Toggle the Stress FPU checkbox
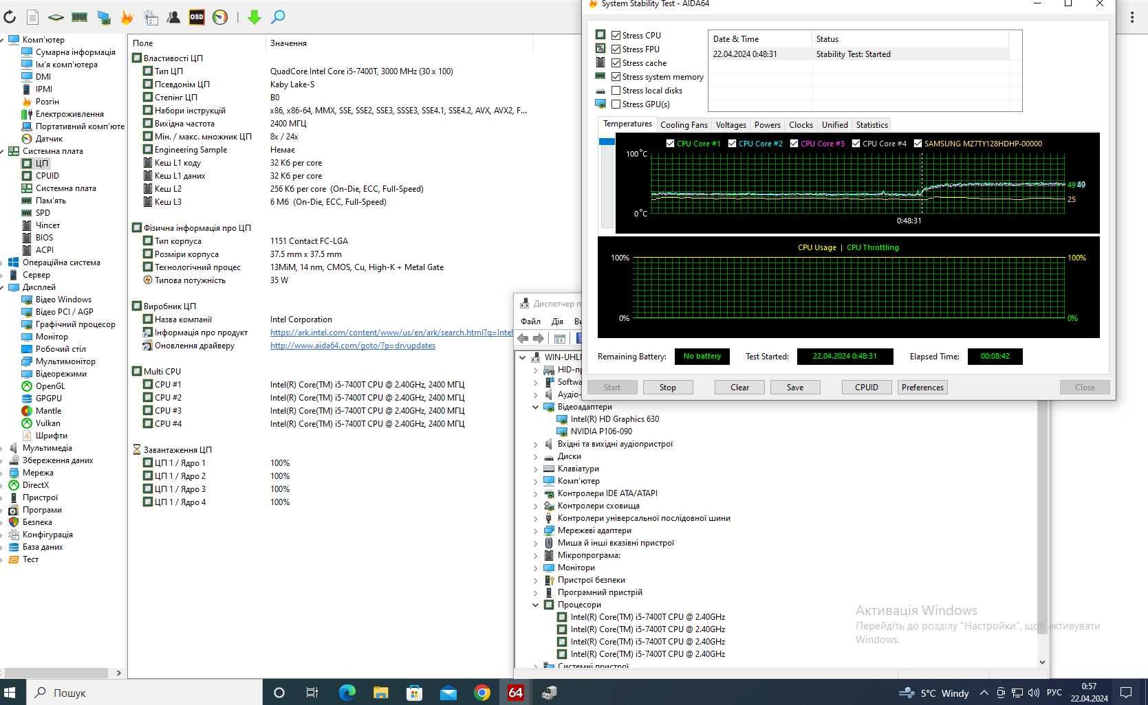1148x705 pixels. pyautogui.click(x=616, y=49)
